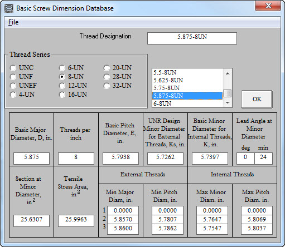Click the OK button
Image resolution: width=285 pixels, height=247 pixels.
(x=257, y=99)
